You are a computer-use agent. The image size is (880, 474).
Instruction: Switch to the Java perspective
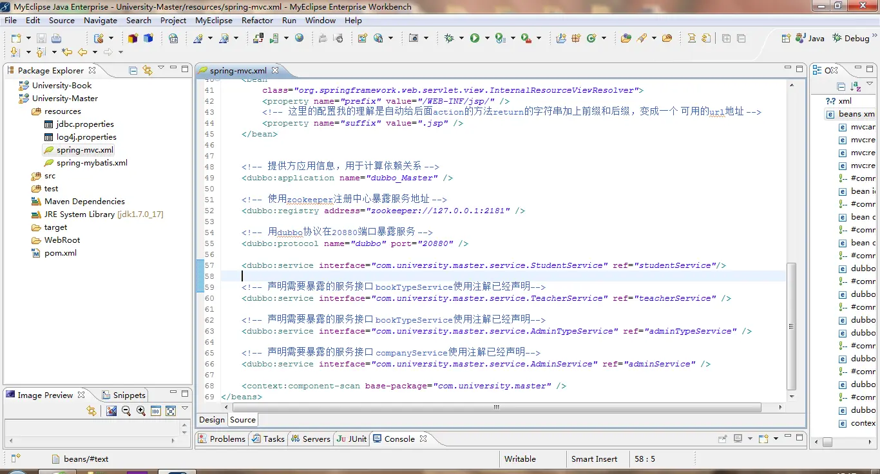[x=810, y=38]
